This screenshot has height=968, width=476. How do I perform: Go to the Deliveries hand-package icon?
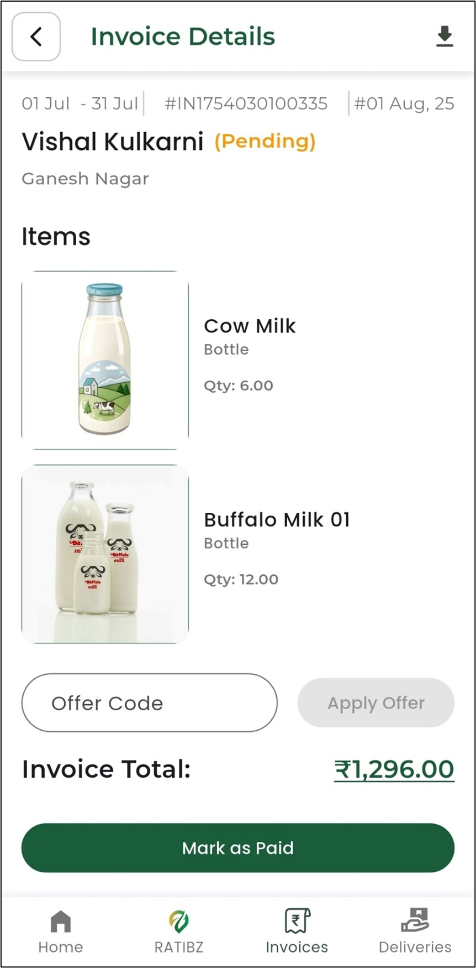point(415,921)
